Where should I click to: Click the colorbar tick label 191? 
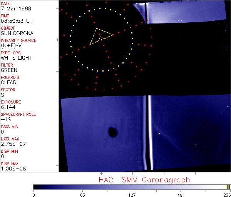(x=181, y=195)
